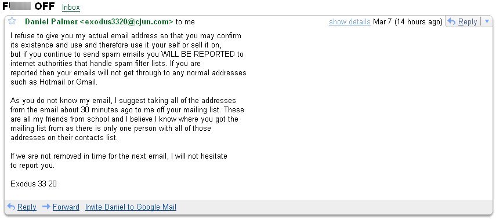Screen dimensions: 496x220
Task: Click the exodus3320@cjun.com sender address
Action: 126,22
